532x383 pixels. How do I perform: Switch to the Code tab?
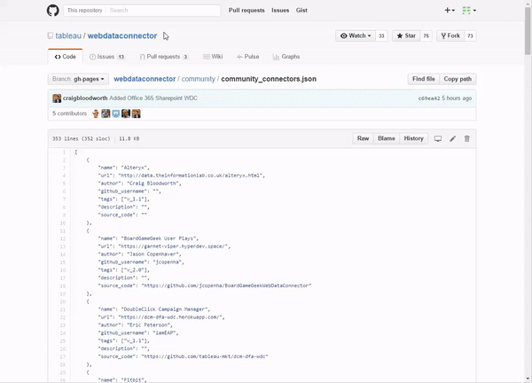click(65, 57)
